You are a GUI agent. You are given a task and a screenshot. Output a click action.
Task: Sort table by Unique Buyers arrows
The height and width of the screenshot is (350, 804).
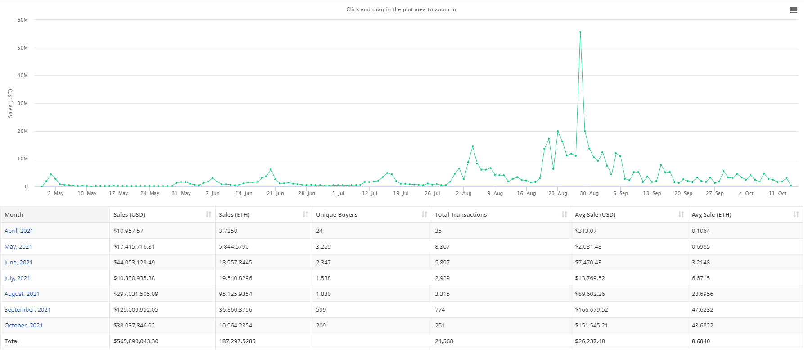[425, 214]
